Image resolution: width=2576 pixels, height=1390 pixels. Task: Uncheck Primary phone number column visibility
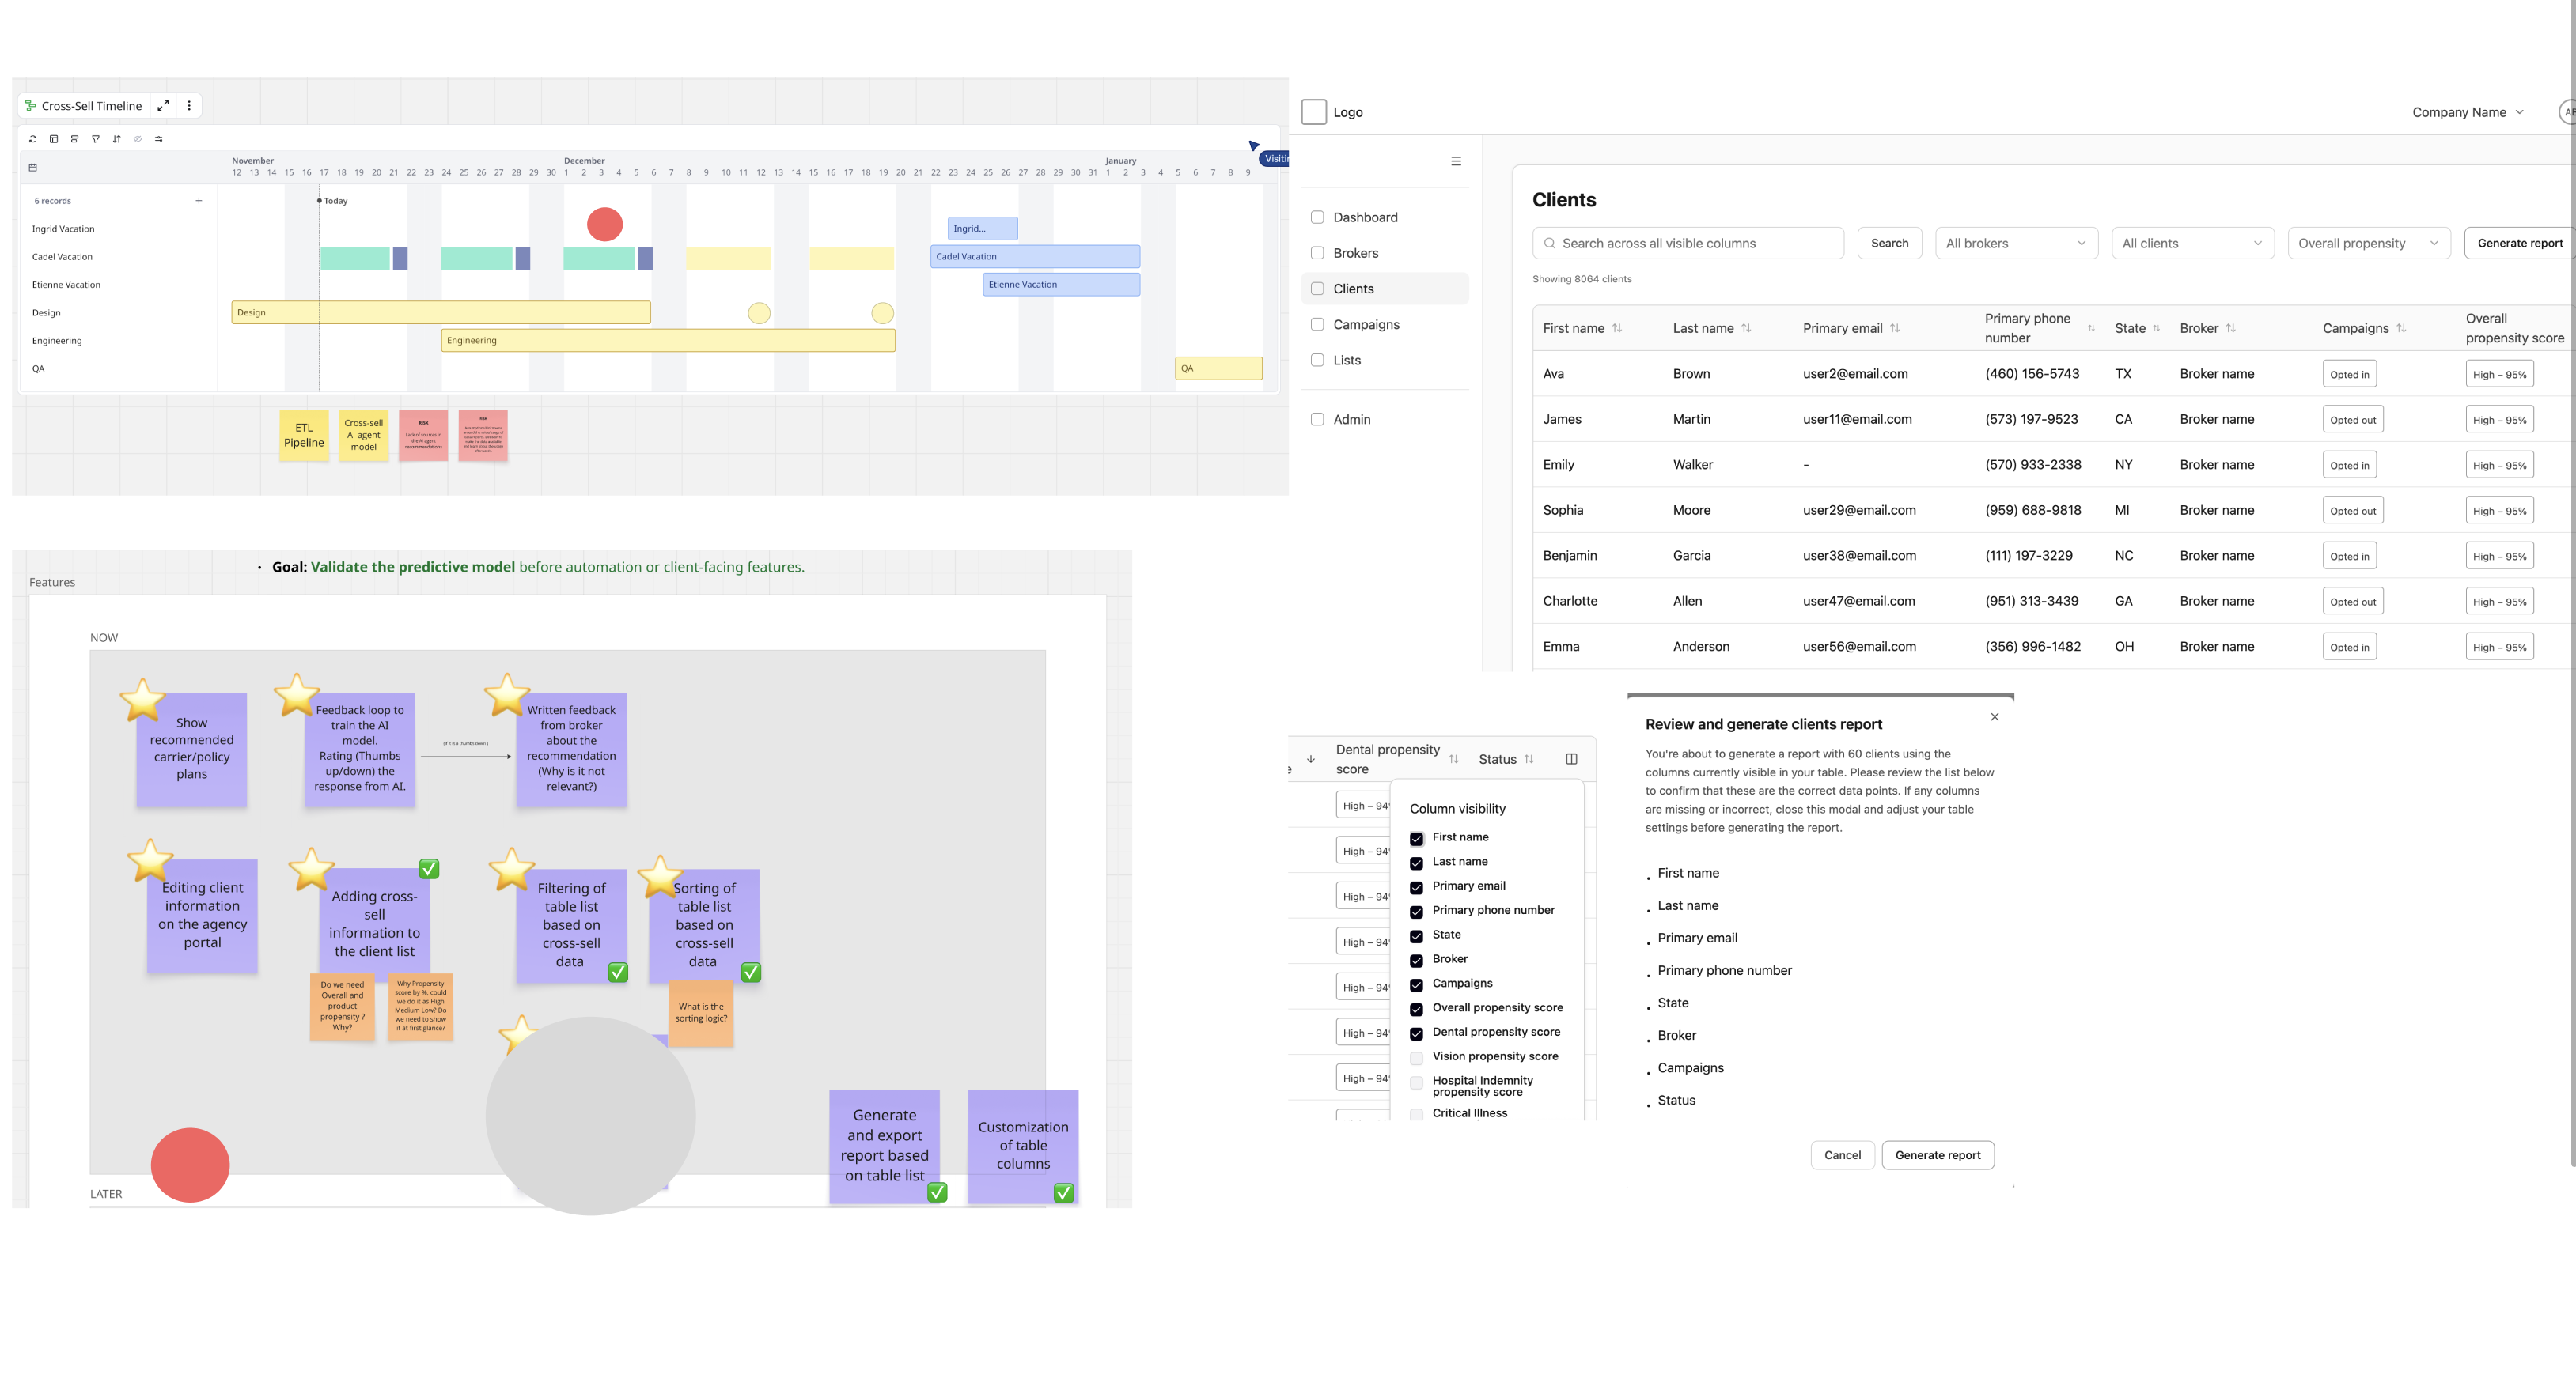pos(1416,912)
